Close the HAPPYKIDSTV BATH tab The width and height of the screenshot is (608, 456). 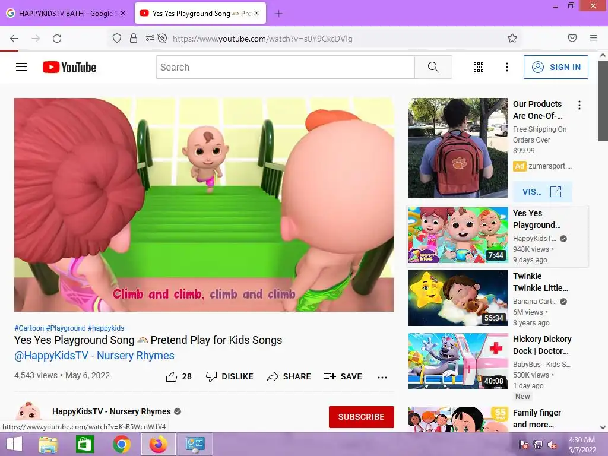[x=123, y=13]
